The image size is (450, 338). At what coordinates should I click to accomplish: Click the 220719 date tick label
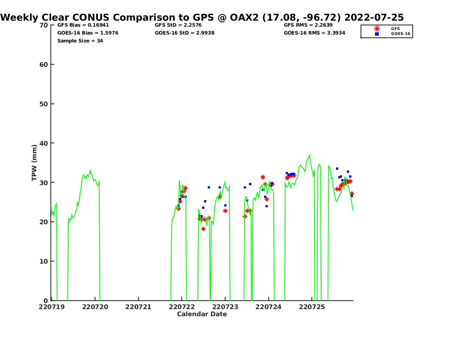click(52, 307)
